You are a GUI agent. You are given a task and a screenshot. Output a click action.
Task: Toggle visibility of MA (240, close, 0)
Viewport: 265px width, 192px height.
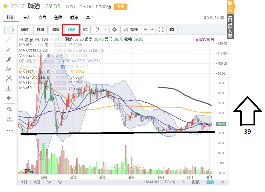point(57,78)
